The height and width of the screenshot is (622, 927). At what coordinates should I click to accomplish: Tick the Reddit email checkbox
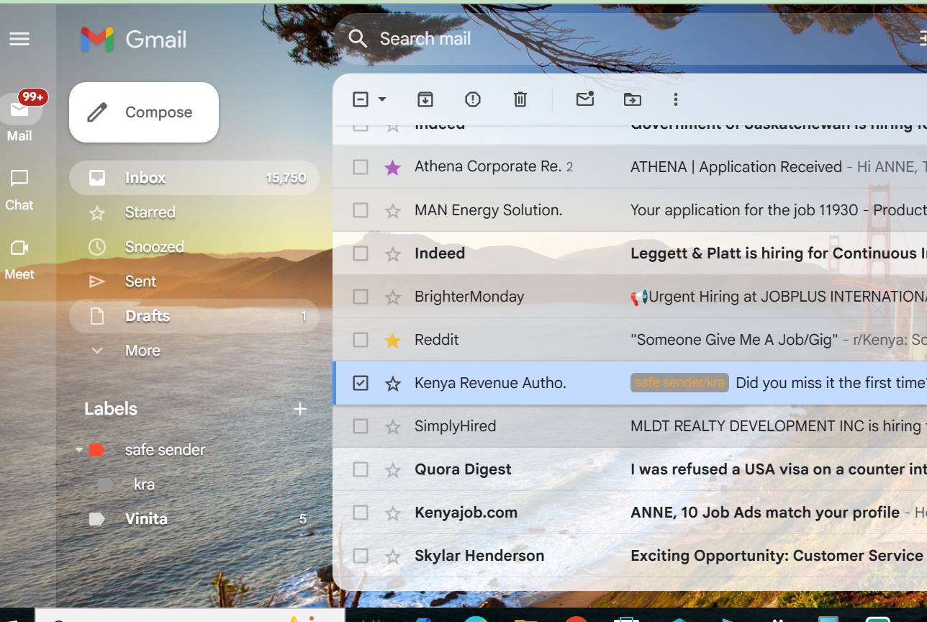pyautogui.click(x=361, y=340)
